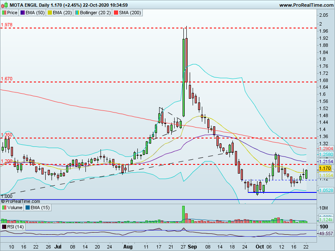Open the volume EMA (15) legend
This screenshot has width=335, height=251.
(x=38, y=207)
